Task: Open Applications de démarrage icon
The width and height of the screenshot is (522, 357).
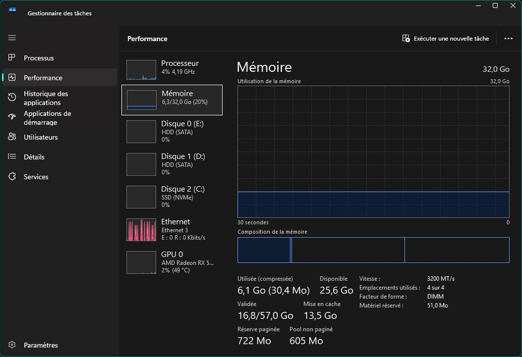Action: tap(12, 117)
